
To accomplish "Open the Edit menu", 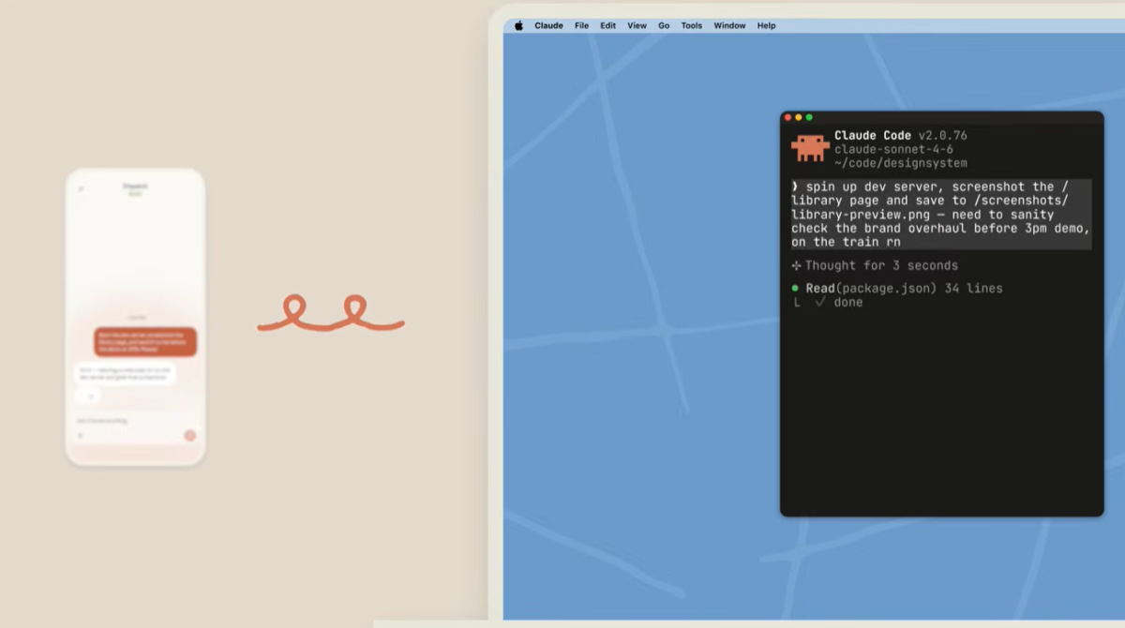I will [x=608, y=25].
